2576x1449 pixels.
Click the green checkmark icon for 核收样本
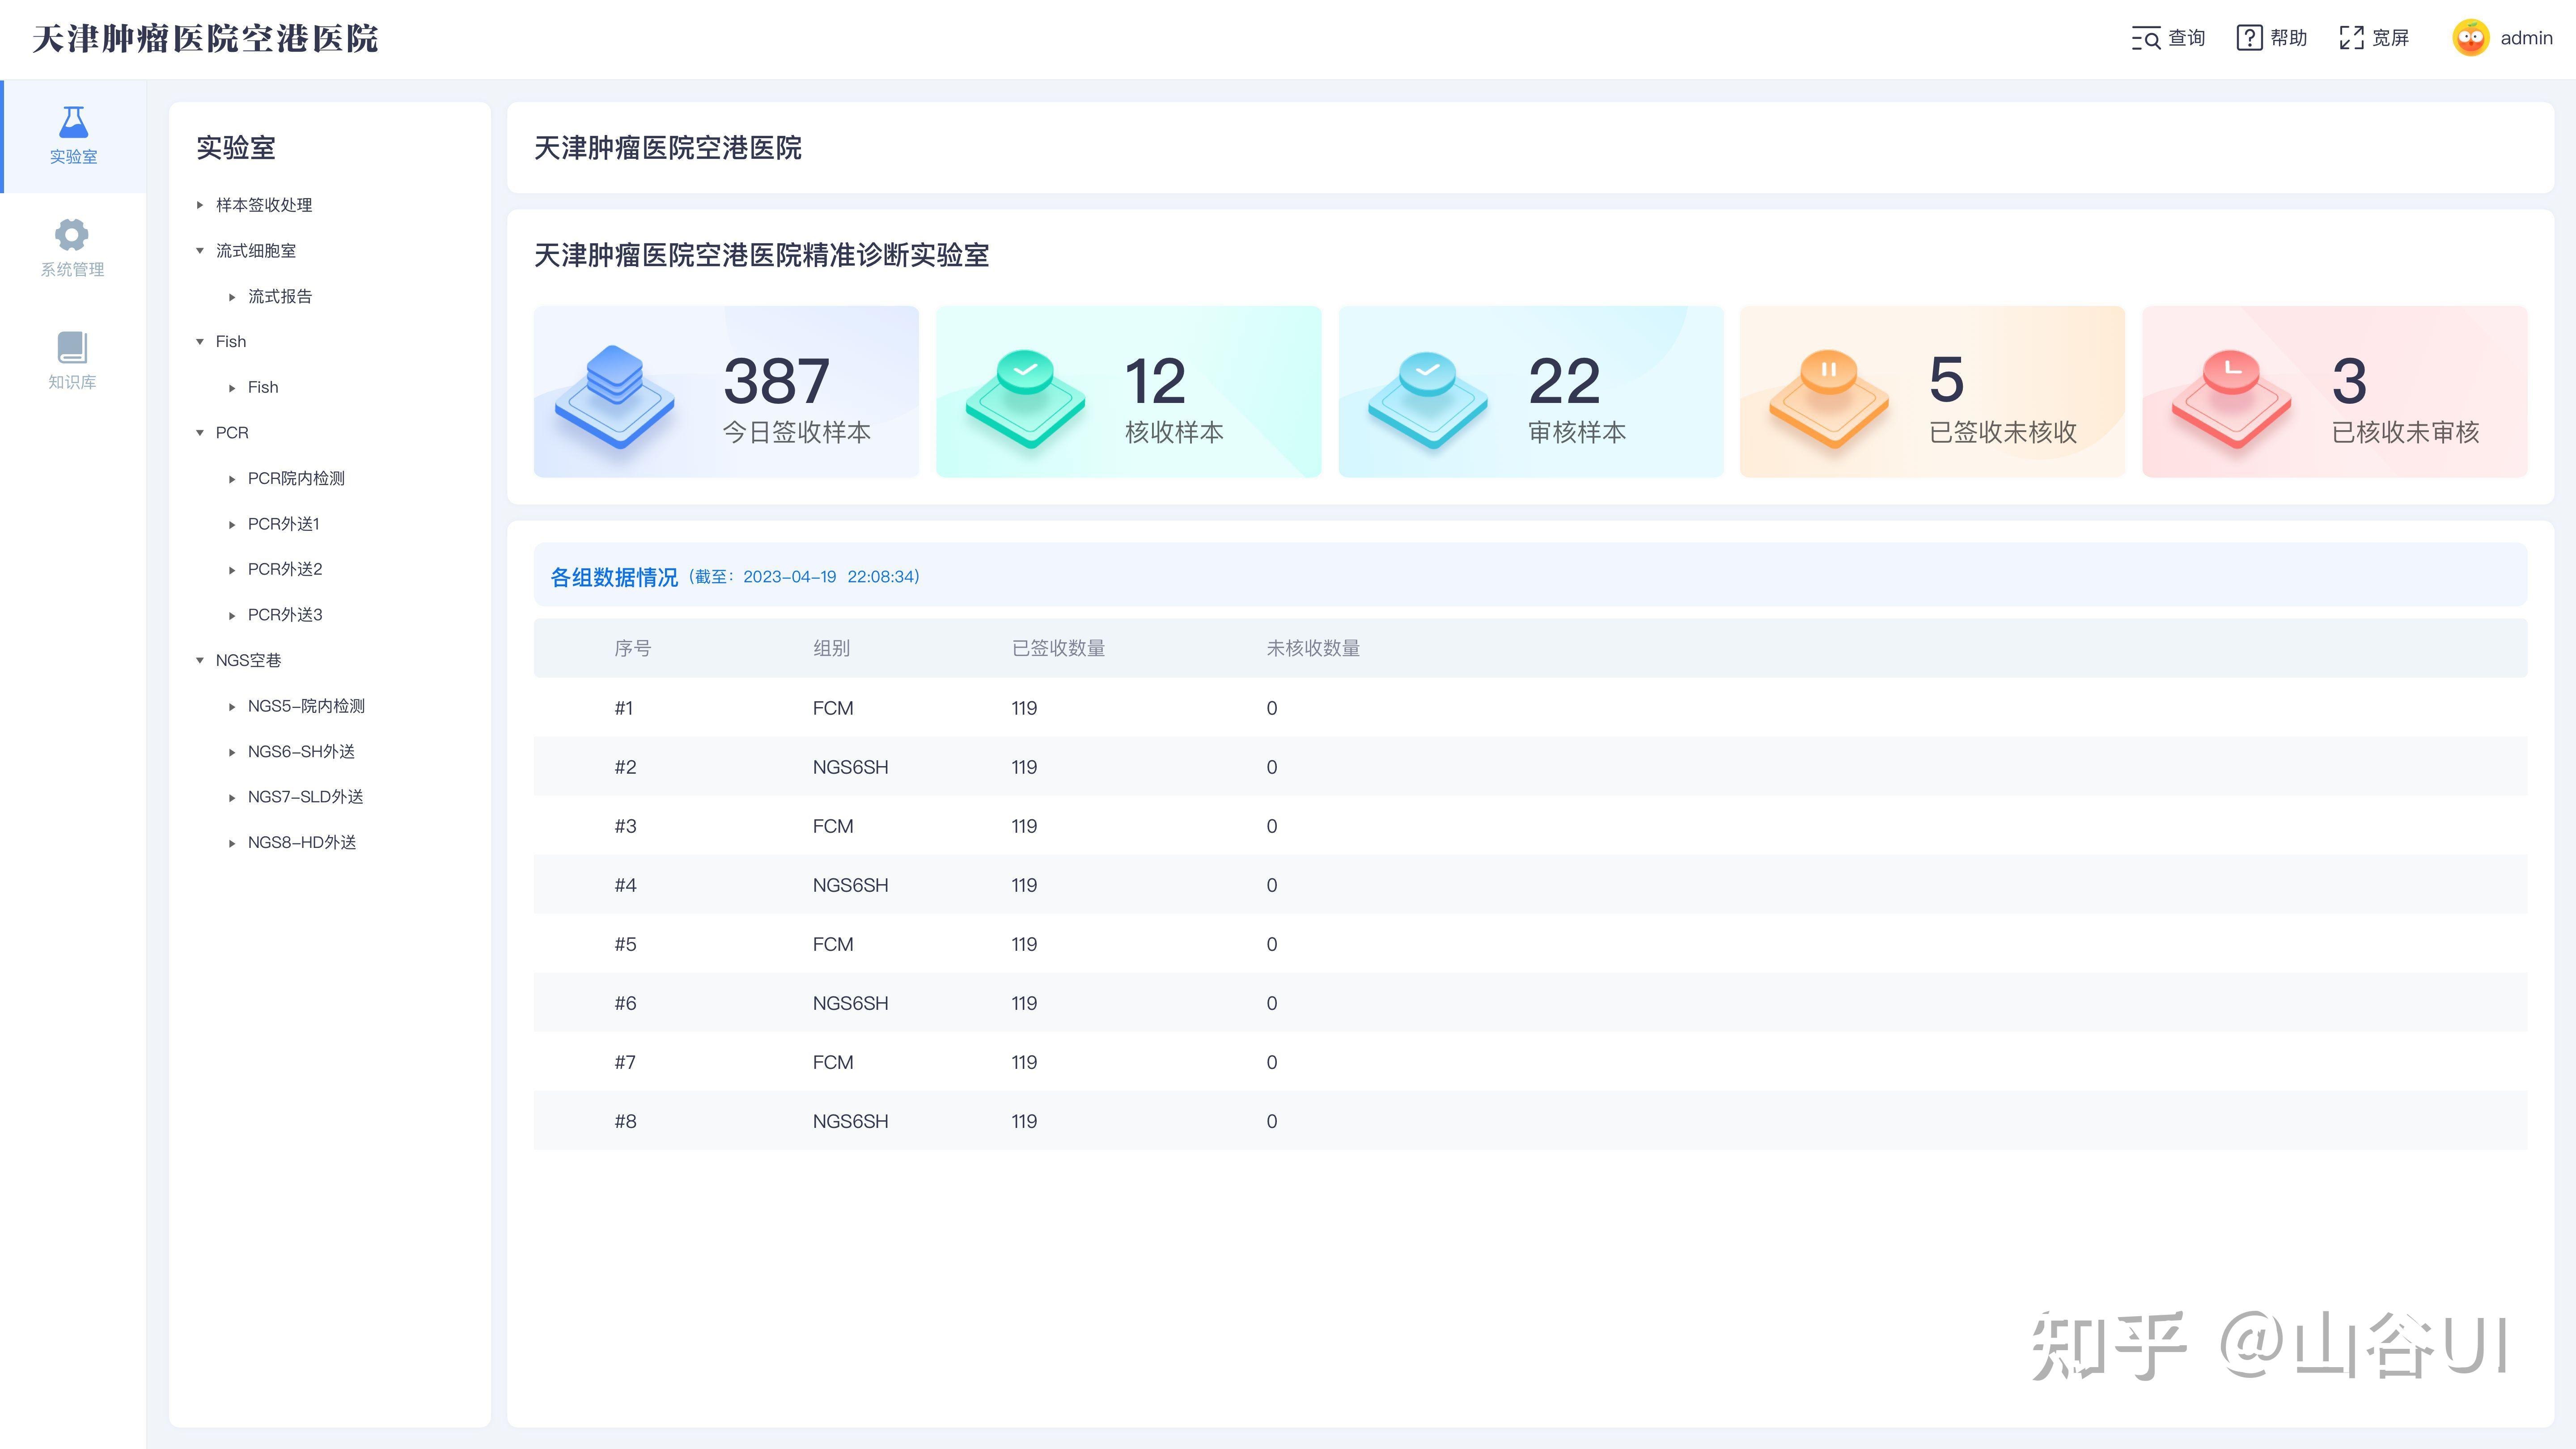click(1025, 398)
